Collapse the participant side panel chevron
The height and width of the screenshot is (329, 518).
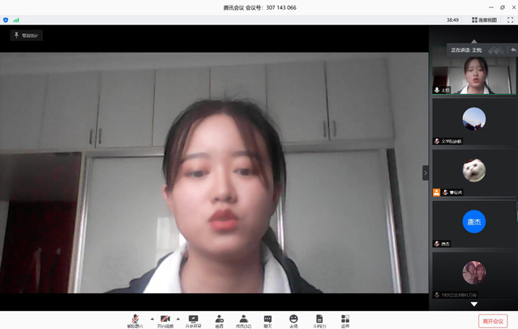coord(426,173)
